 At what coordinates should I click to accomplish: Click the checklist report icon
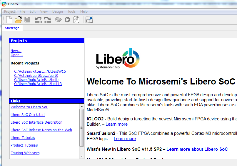(x=76, y=20)
